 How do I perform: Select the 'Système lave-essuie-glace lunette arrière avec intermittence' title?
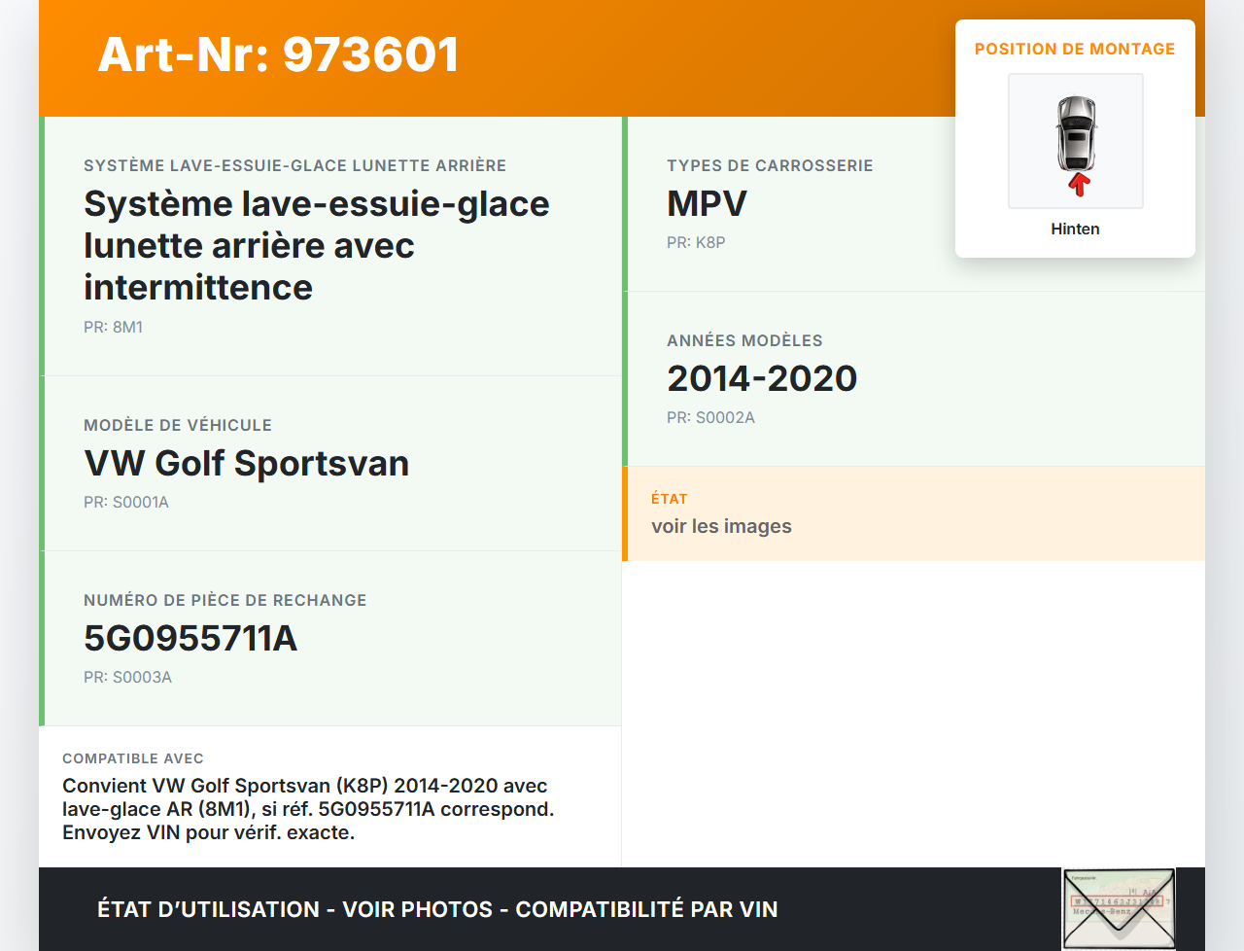(x=317, y=245)
